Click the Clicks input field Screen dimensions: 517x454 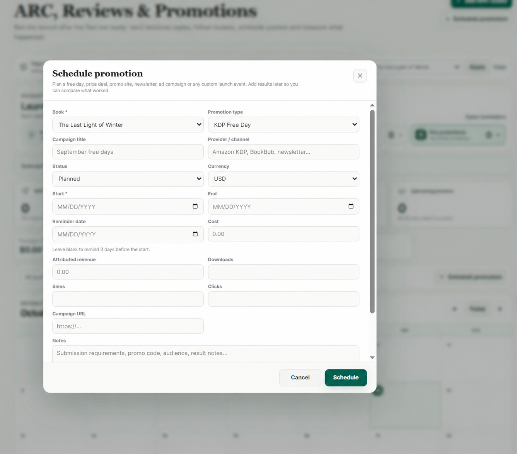[x=283, y=299]
